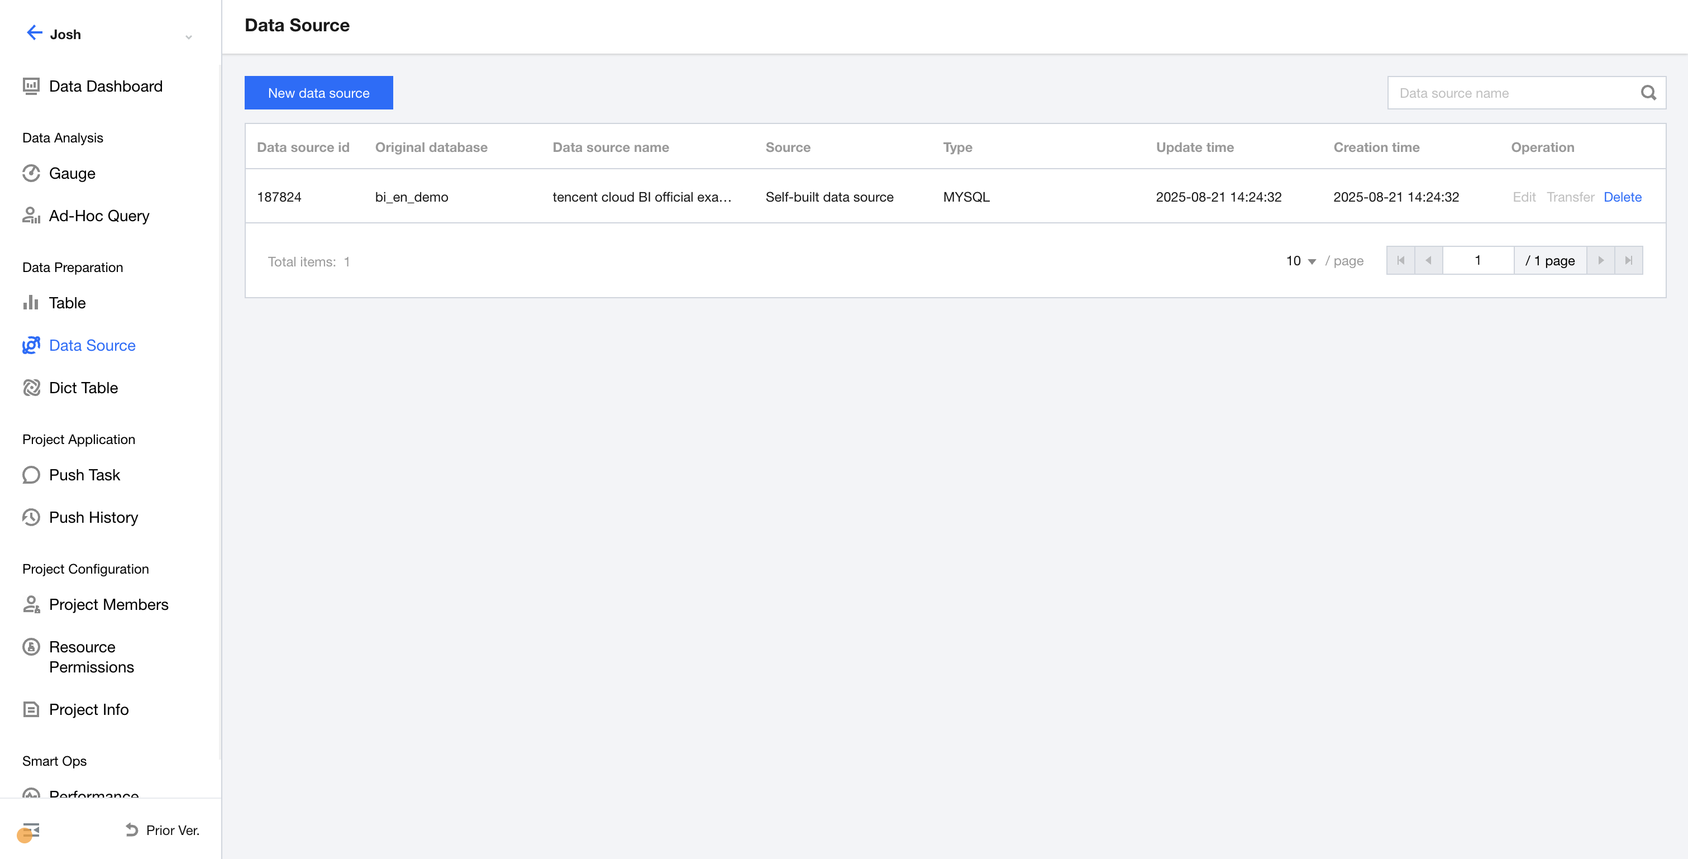Switch to Prior Ver.
The width and height of the screenshot is (1688, 859).
point(163,830)
